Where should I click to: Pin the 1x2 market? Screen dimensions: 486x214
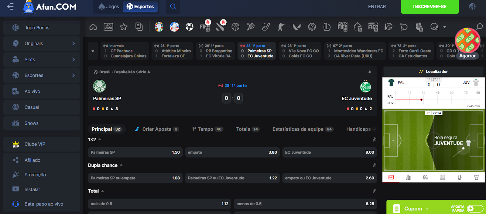374,139
